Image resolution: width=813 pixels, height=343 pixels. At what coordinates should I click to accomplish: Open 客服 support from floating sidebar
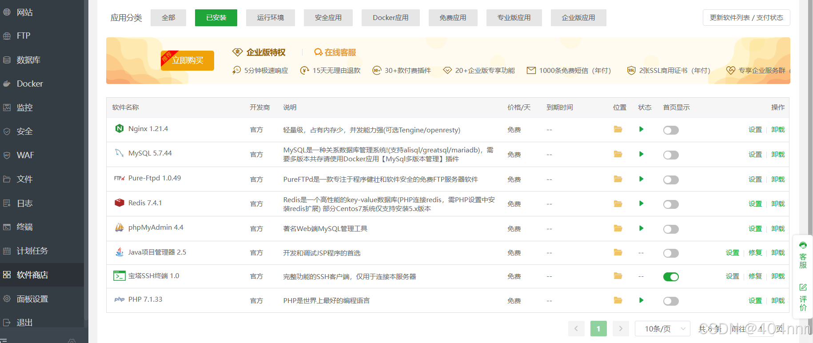[x=803, y=255]
